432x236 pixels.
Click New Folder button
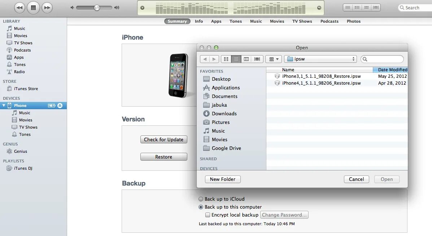tap(223, 179)
